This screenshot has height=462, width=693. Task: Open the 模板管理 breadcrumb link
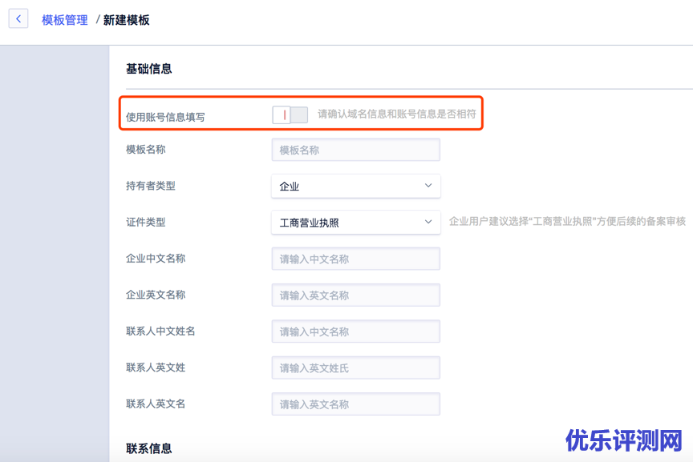coord(65,20)
